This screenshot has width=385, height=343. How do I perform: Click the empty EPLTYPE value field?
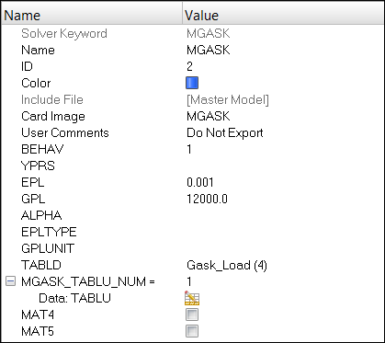(x=283, y=232)
